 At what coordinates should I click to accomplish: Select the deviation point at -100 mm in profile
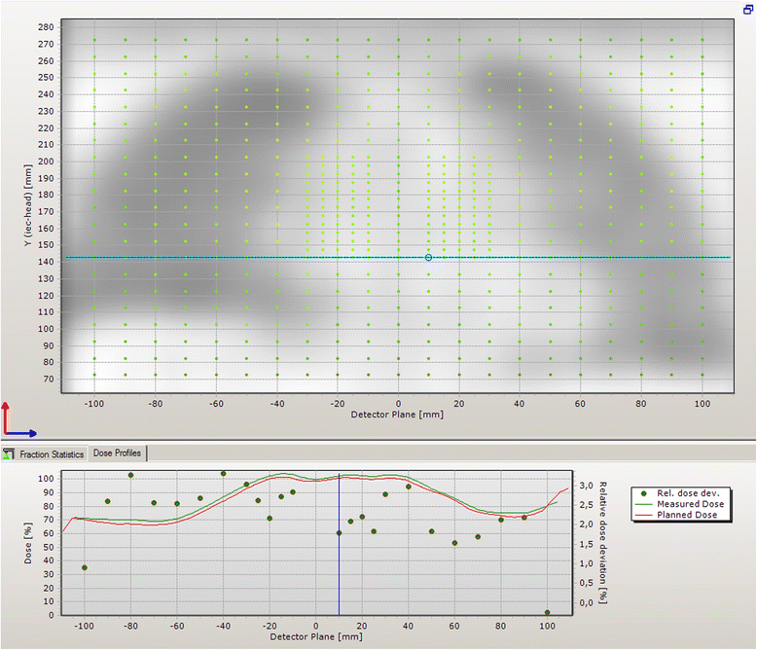(85, 567)
